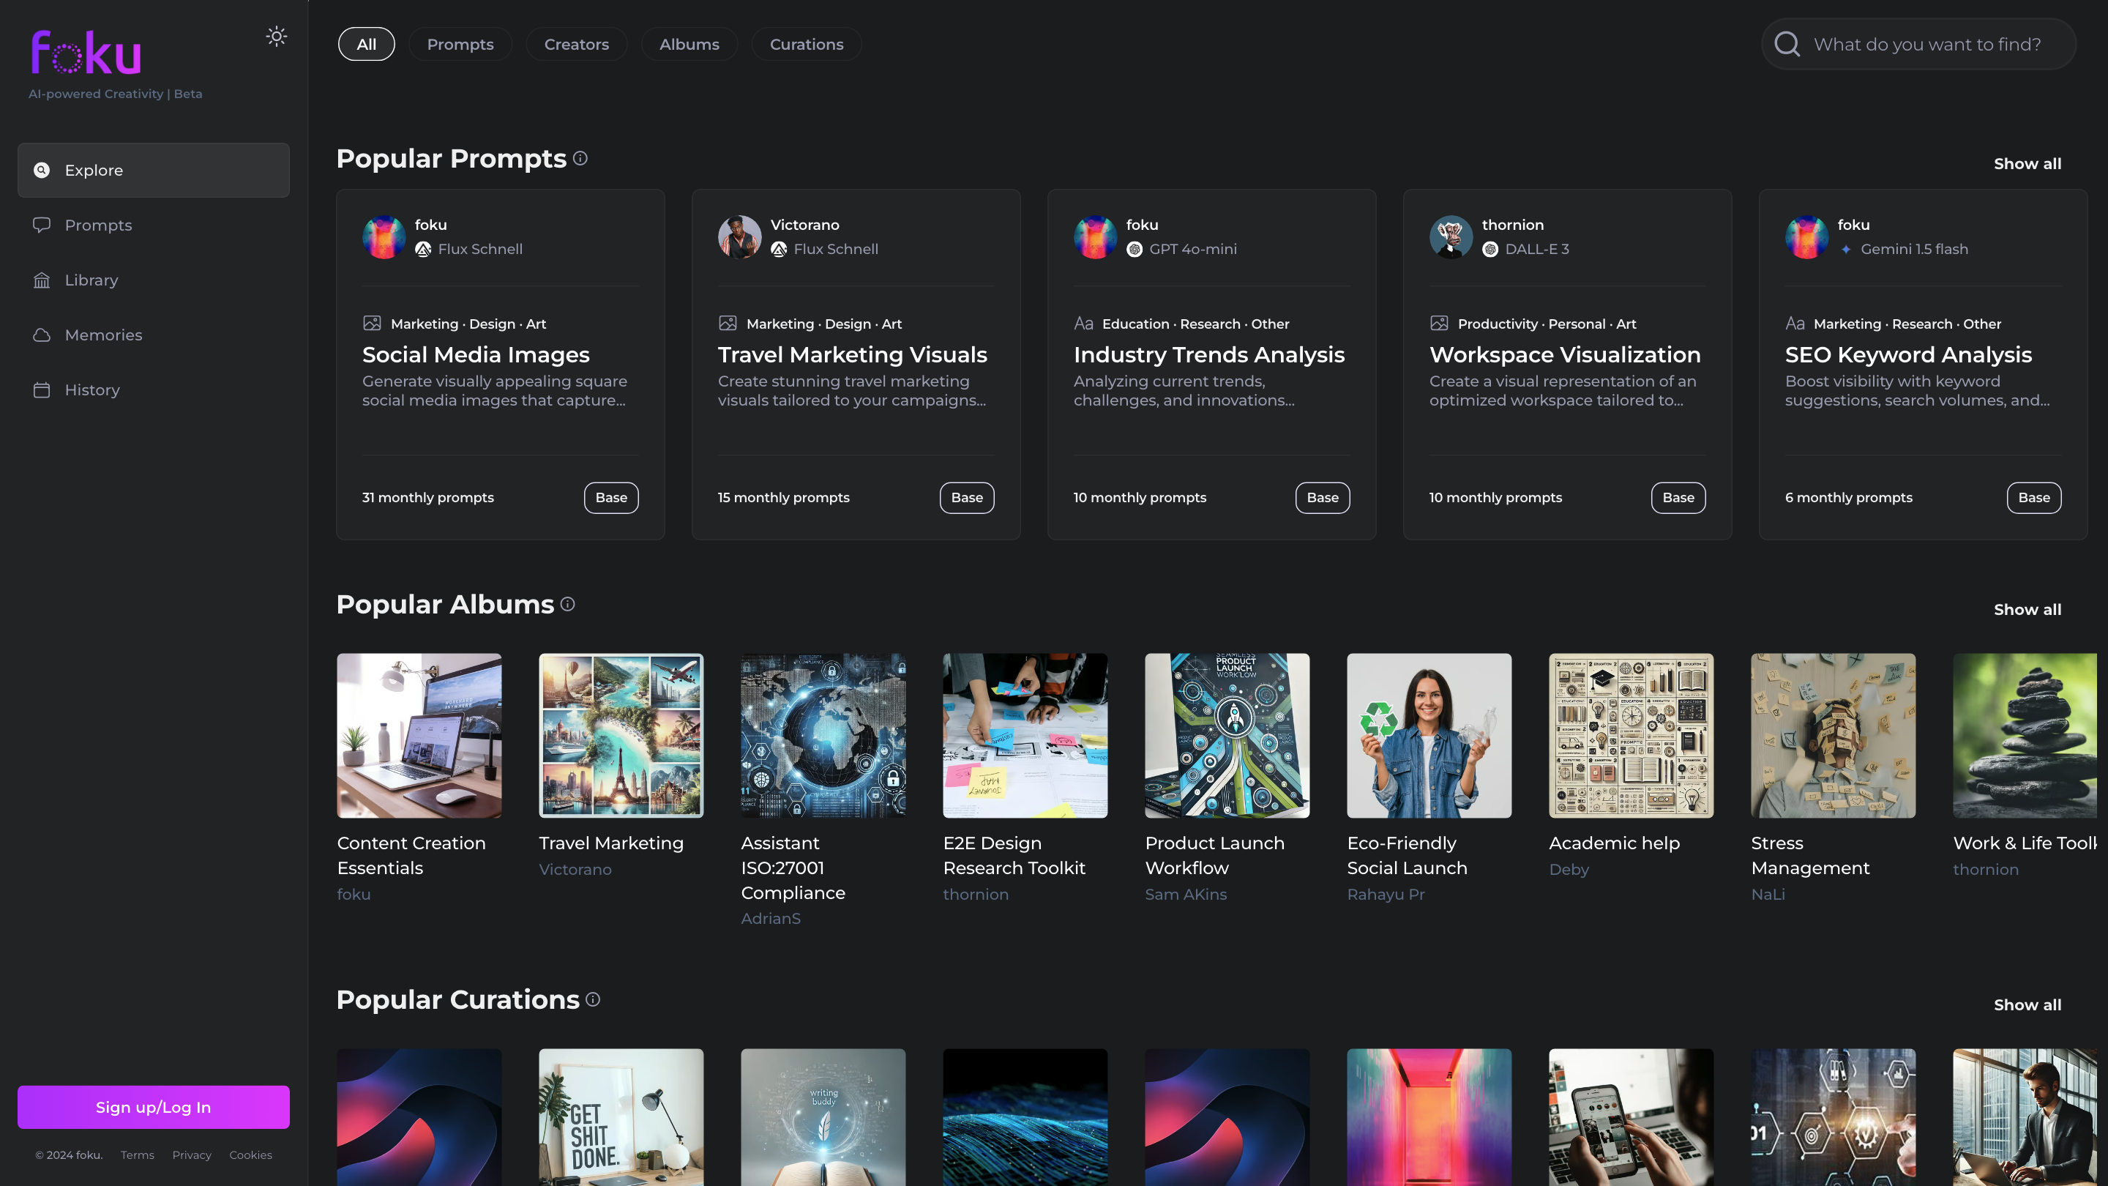This screenshot has width=2108, height=1186.
Task: Show all Popular Albums
Action: pos(2027,610)
